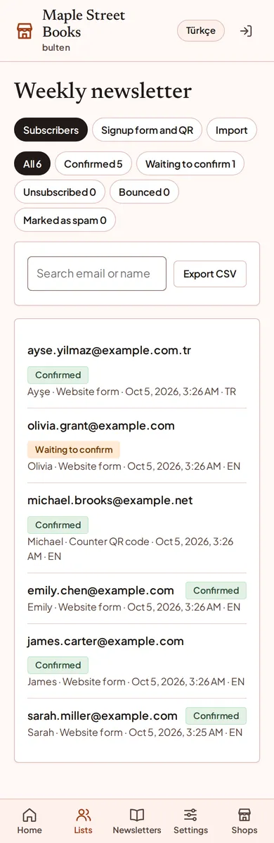Filter by Bounced 0
This screenshot has height=843, width=274.
[144, 192]
